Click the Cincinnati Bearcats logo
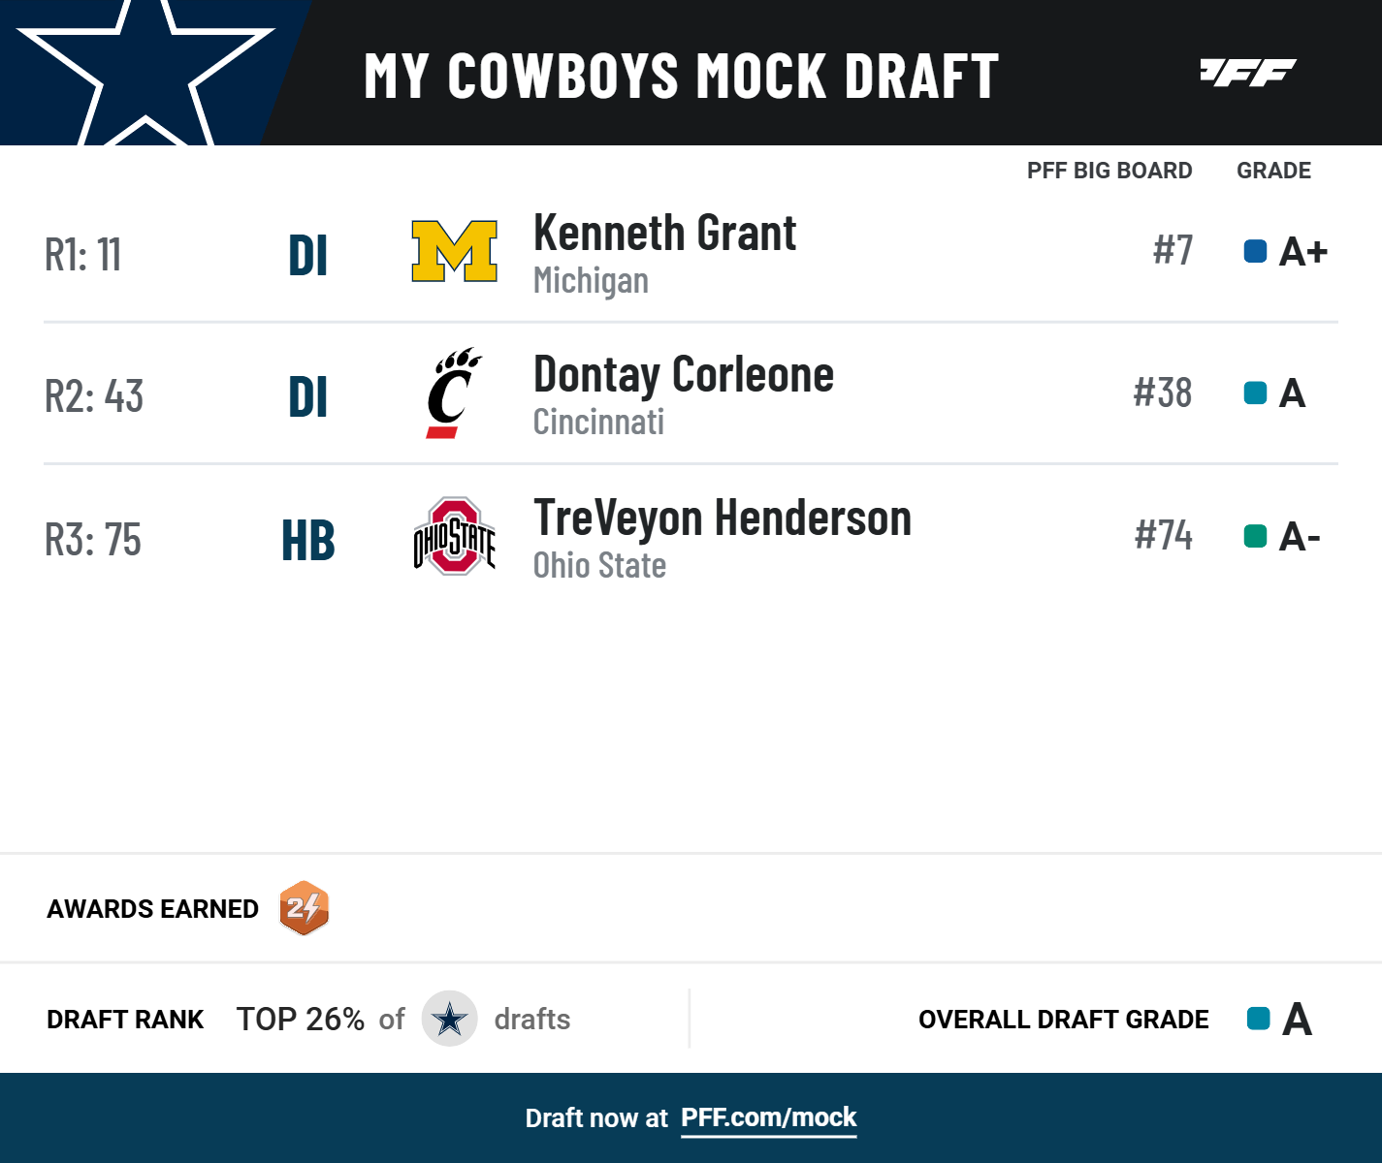 (x=453, y=393)
